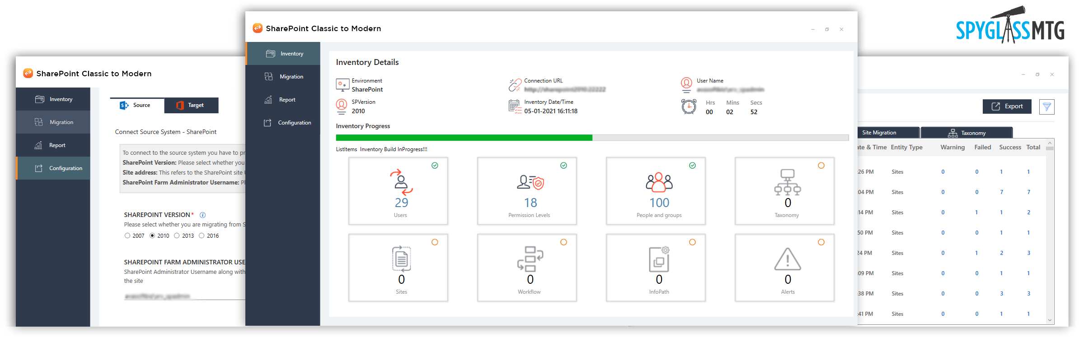
Task: Click the "Inventory Build InProgress!!!" status text
Action: (394, 149)
